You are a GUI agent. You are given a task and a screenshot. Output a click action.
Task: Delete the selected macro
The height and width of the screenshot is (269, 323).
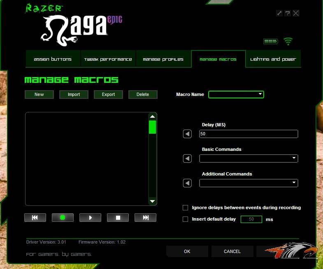point(143,94)
